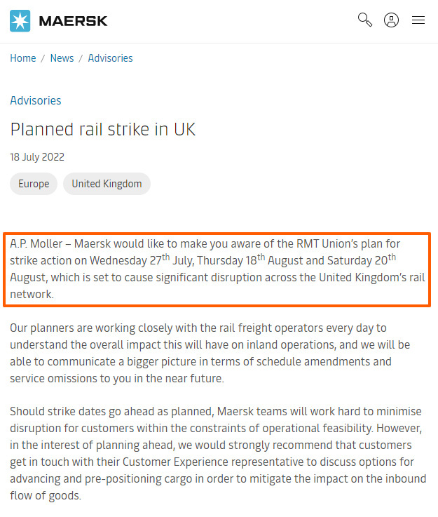The width and height of the screenshot is (438, 517).
Task: Click the Maersk star logo icon
Action: click(x=20, y=21)
